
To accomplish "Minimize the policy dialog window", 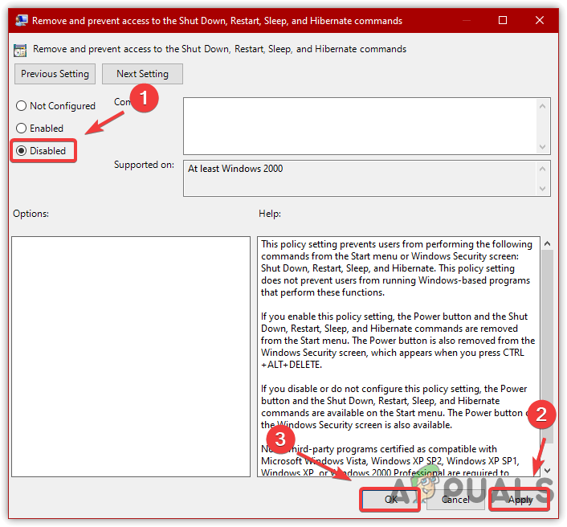I will 466,20.
